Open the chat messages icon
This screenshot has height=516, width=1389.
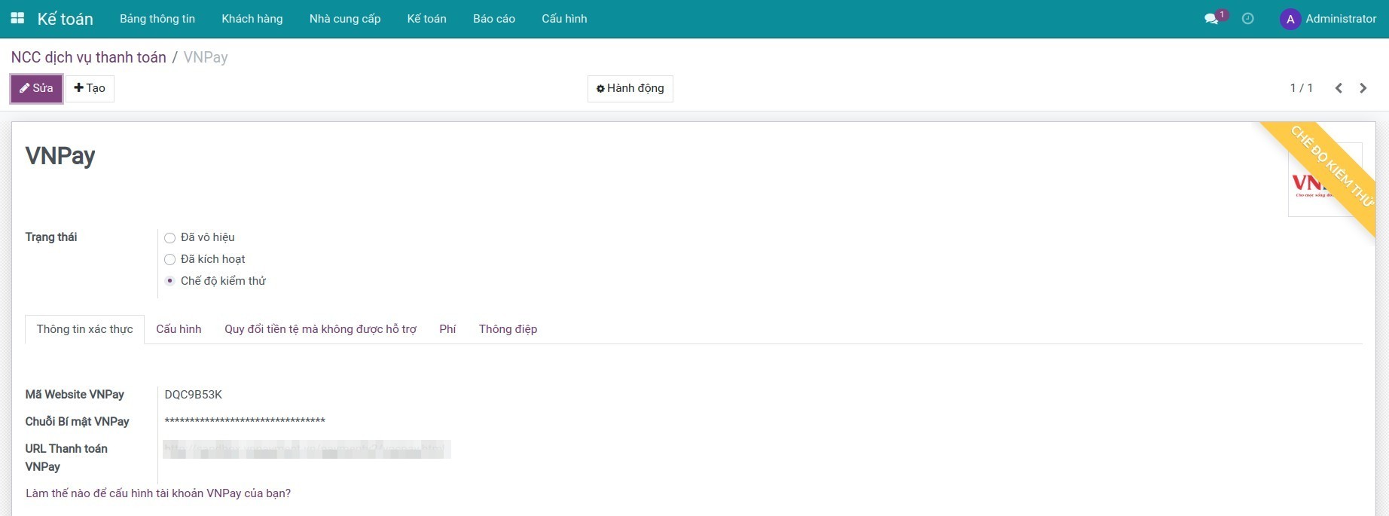click(1211, 19)
